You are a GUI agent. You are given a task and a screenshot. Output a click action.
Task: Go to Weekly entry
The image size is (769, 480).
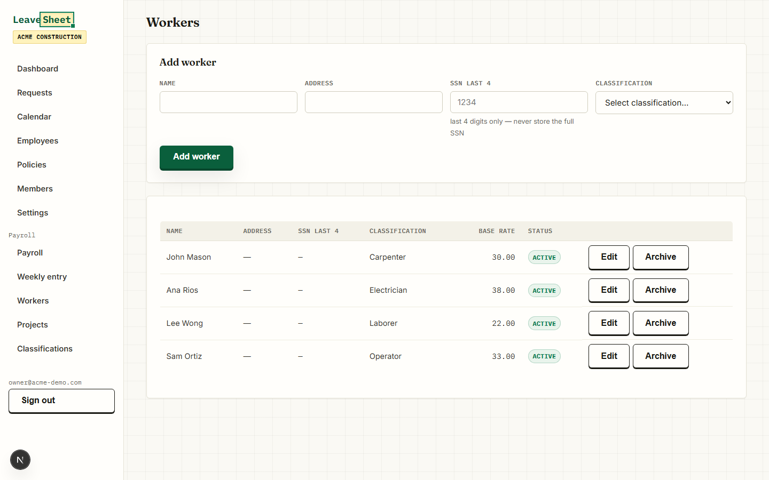(x=42, y=277)
